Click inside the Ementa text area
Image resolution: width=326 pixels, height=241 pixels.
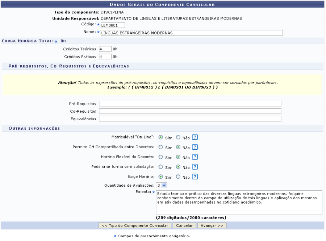pos(239,203)
